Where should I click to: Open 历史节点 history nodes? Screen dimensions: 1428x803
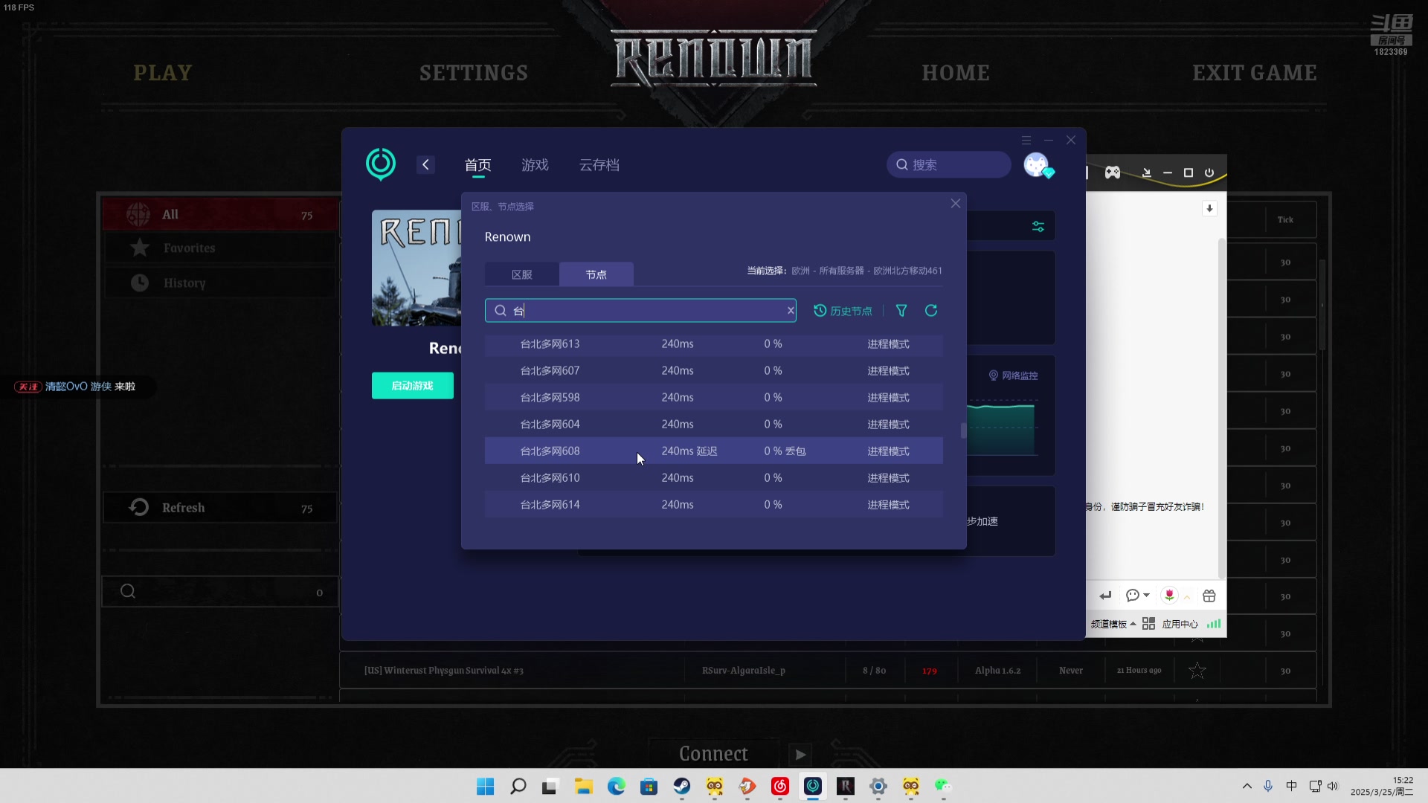pyautogui.click(x=843, y=311)
